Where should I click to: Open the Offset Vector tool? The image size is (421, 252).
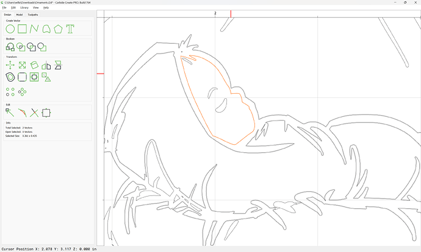click(10, 77)
